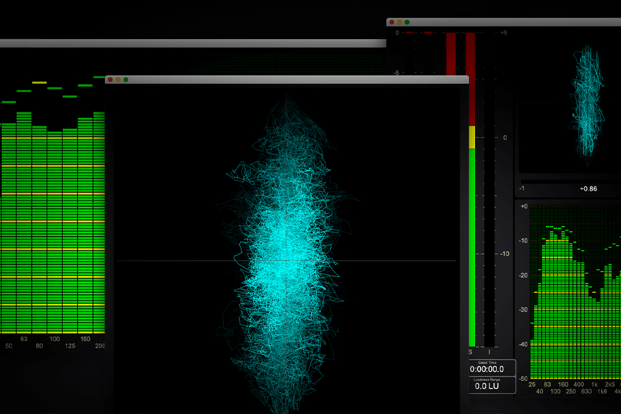The height and width of the screenshot is (414, 621).
Task: Click the yellow segment of the level meter
Action: pyautogui.click(x=471, y=137)
